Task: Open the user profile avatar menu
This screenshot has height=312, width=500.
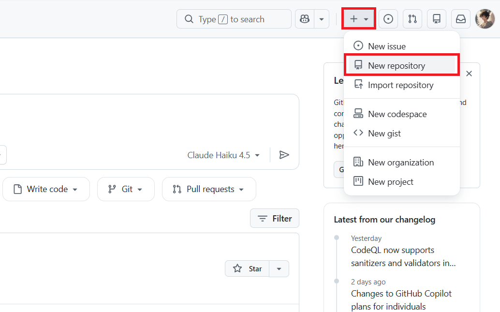Action: coord(485,19)
